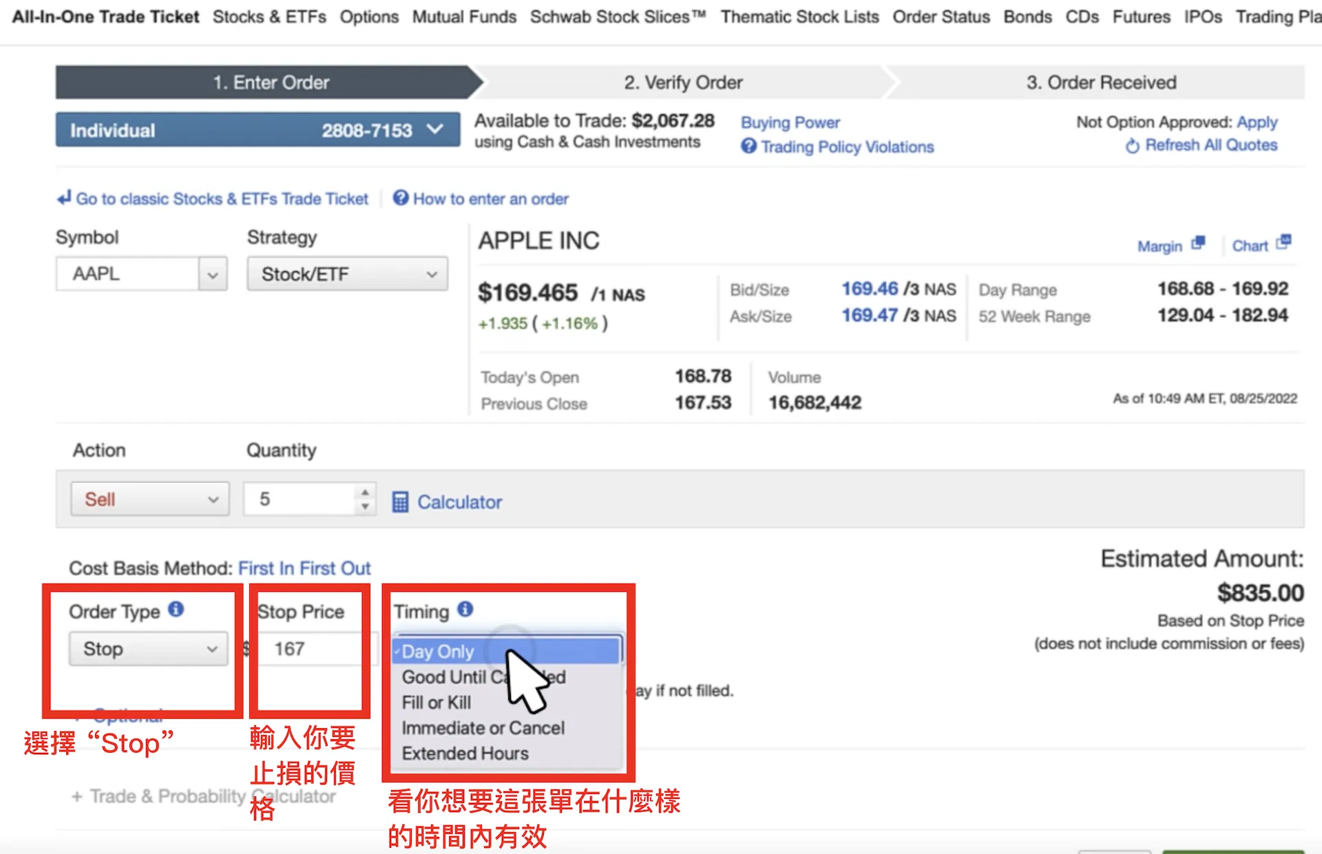Screen dimensions: 1322x854
Task: Increase quantity with the stepper up arrow
Action: pos(365,492)
